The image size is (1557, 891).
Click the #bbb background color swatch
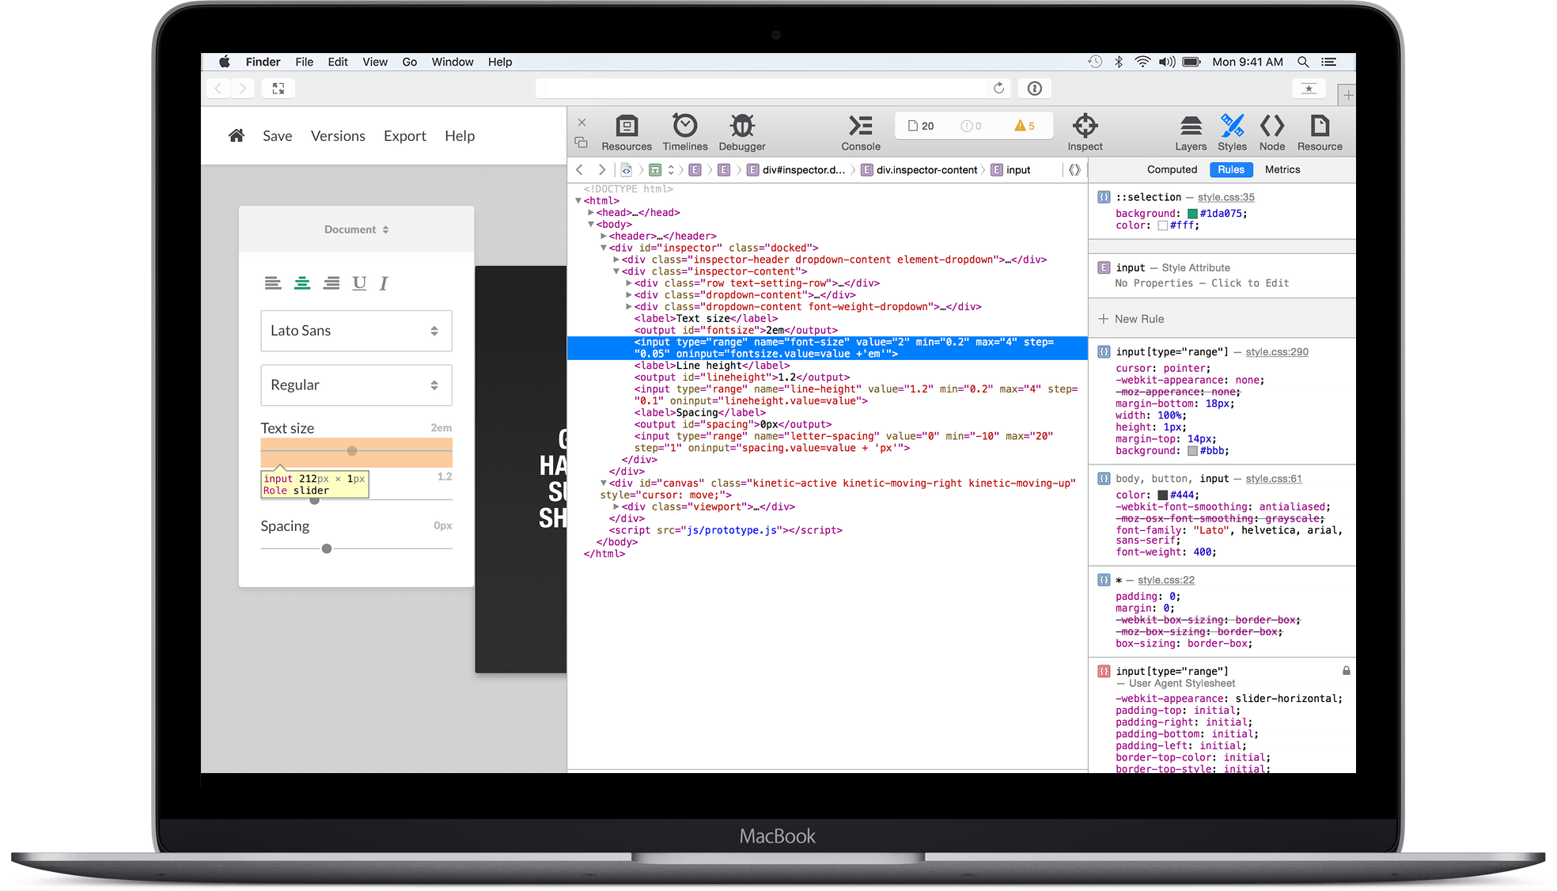point(1192,451)
